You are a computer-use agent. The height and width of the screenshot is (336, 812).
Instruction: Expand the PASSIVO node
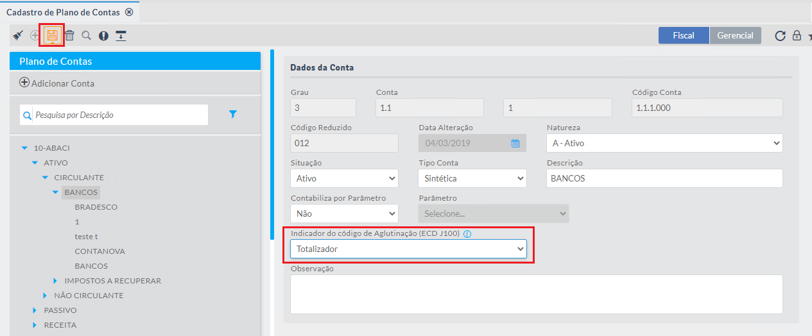click(x=35, y=310)
